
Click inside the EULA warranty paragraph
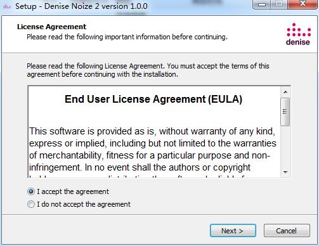point(153,149)
